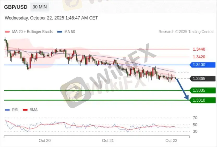Click the 'Oct 20' date axis label
Image resolution: width=217 pixels, height=147 pixels.
tap(45, 141)
